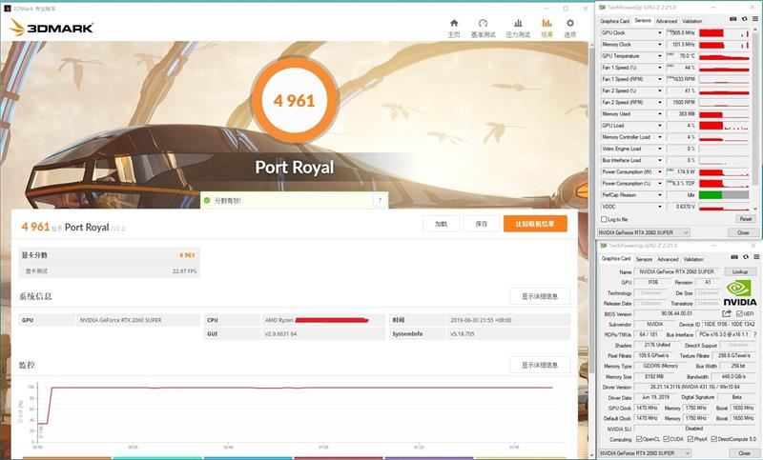
Task: Click the question mark beside the valid score message
Action: pos(380,200)
